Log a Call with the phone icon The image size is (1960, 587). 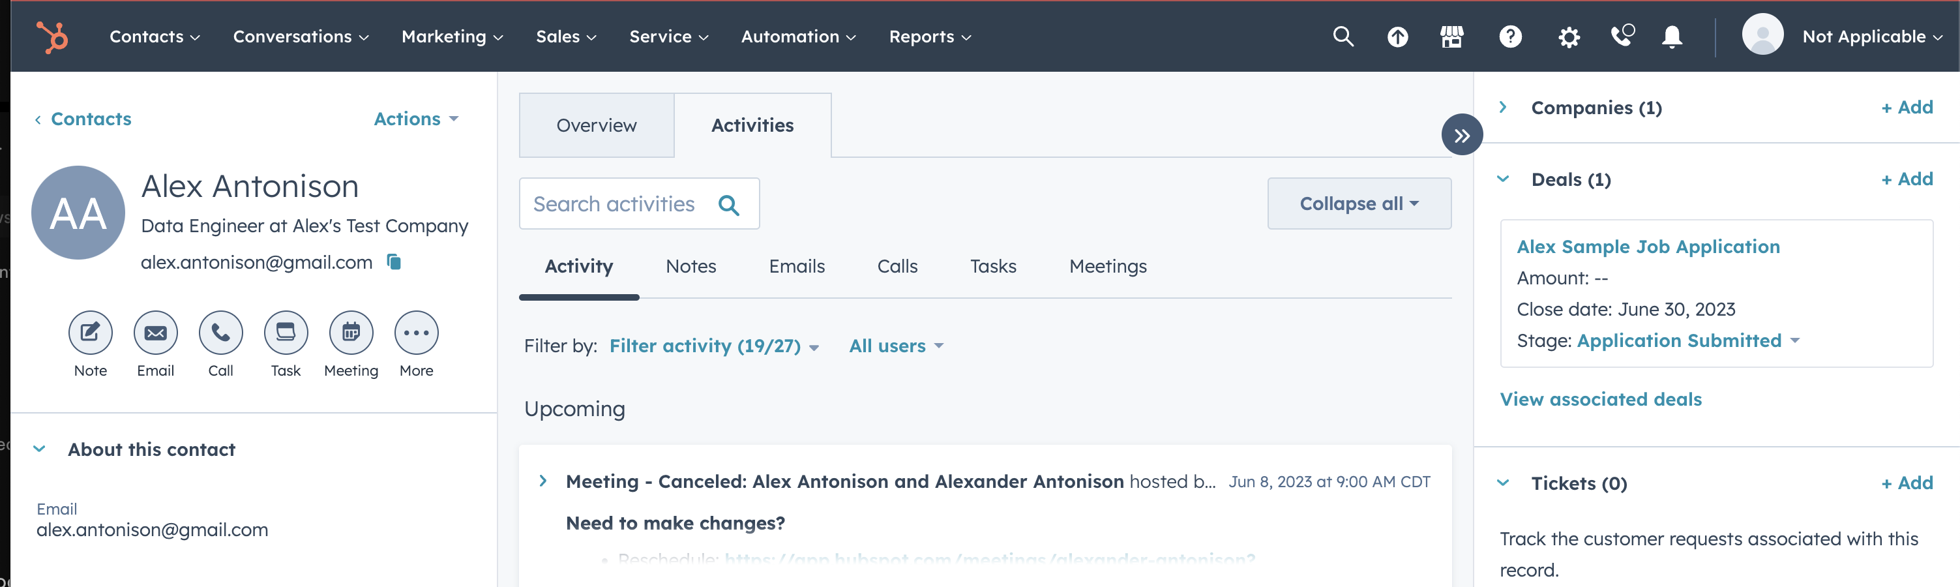[x=220, y=333]
